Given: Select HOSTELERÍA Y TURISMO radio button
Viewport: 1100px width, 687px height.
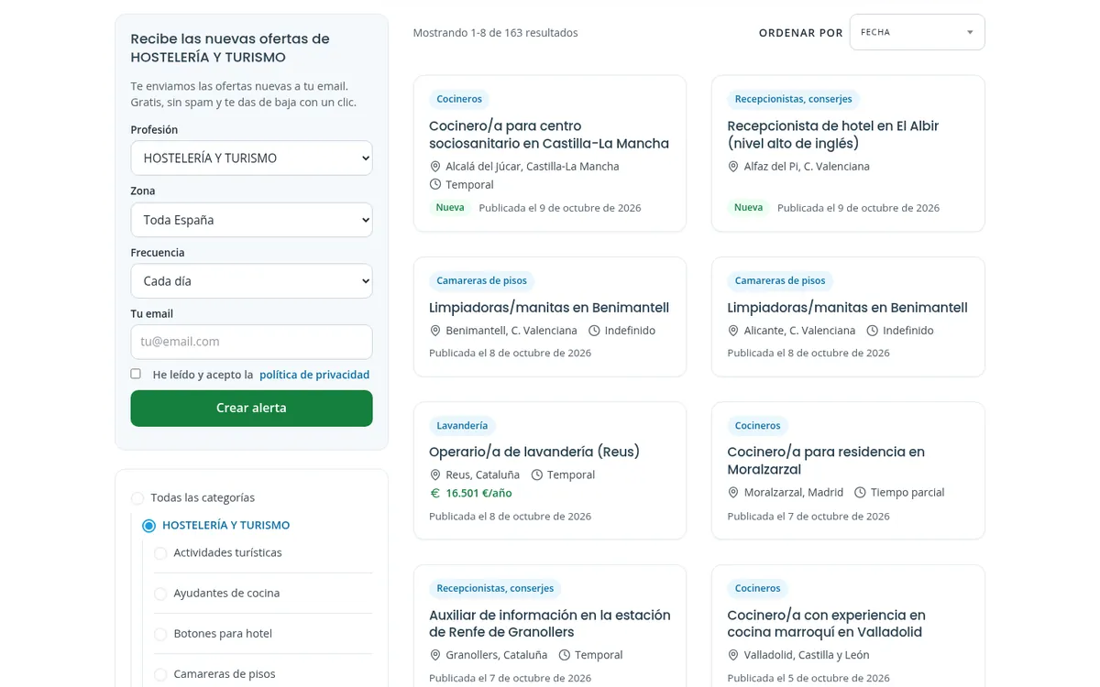Looking at the screenshot, I should 148,526.
